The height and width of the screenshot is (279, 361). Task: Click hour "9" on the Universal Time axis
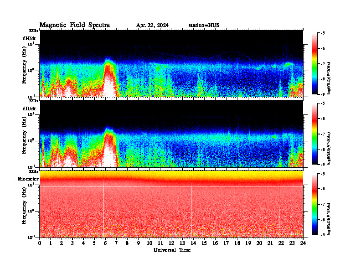tap(138, 243)
